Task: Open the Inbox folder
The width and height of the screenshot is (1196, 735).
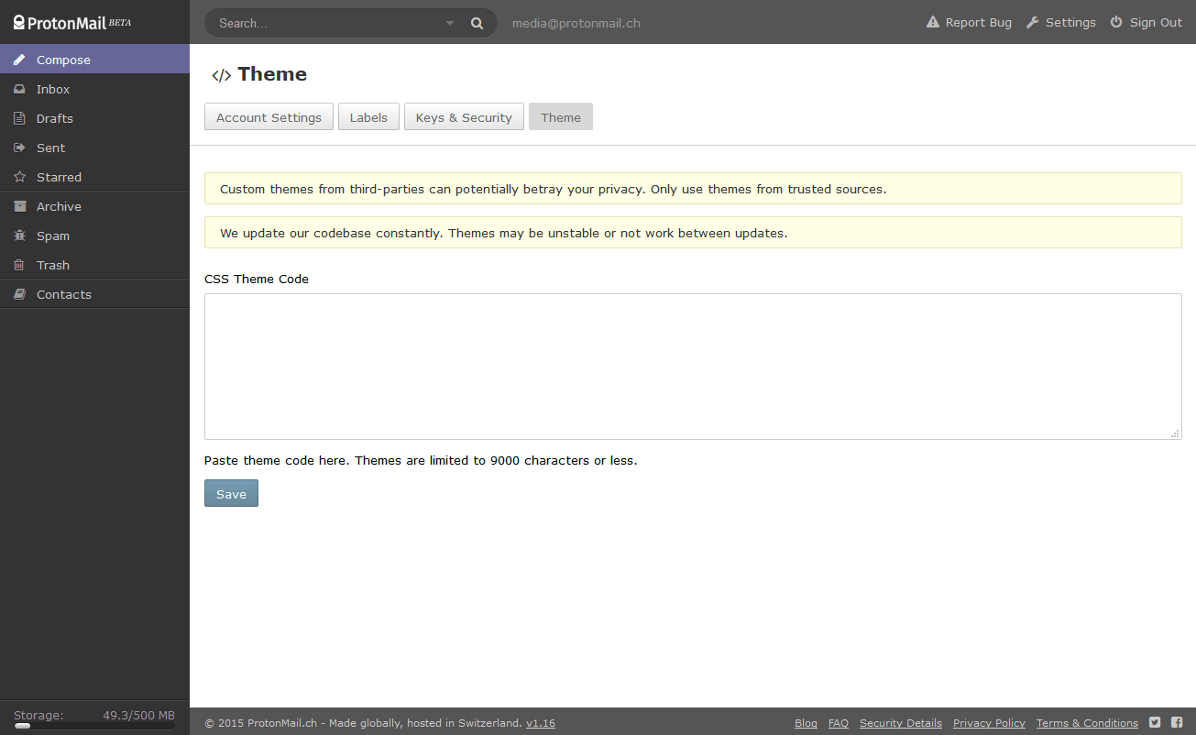Action: (x=19, y=88)
